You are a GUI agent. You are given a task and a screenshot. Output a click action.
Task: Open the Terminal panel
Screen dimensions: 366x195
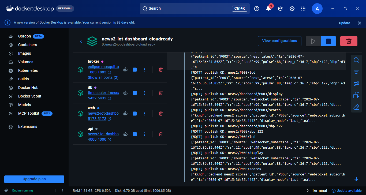point(317,190)
